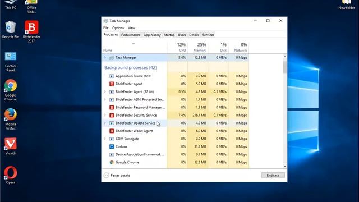Sort by the Memory column header
Viewport: 359px width, 202px height.
(198, 47)
